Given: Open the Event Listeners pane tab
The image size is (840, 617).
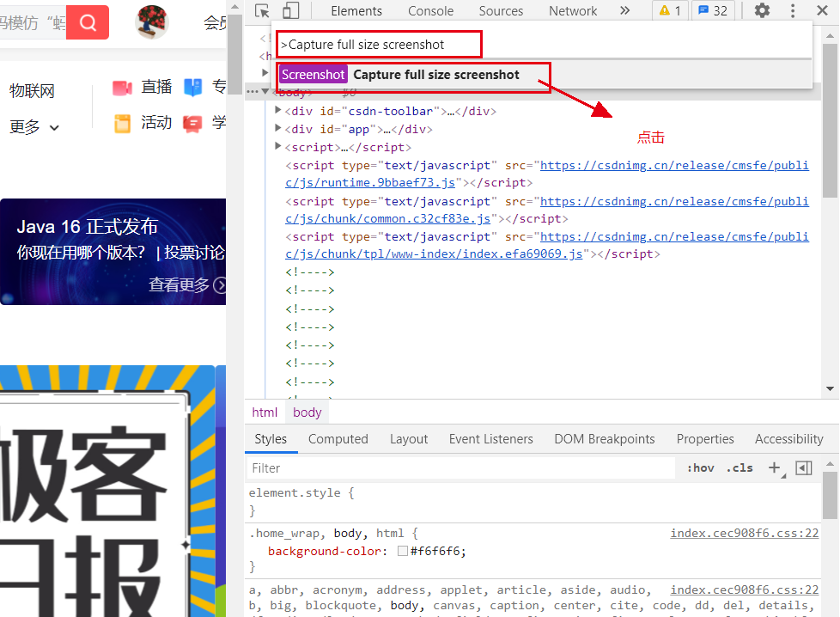Looking at the screenshot, I should tap(490, 439).
